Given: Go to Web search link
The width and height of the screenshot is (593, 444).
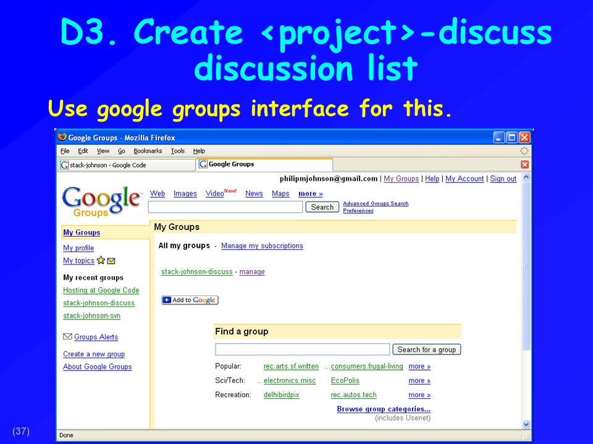Looking at the screenshot, I should 158,193.
